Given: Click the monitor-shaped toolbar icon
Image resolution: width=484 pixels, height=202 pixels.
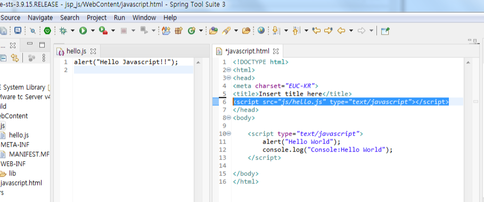Looking at the screenshot, I should coord(18,30).
